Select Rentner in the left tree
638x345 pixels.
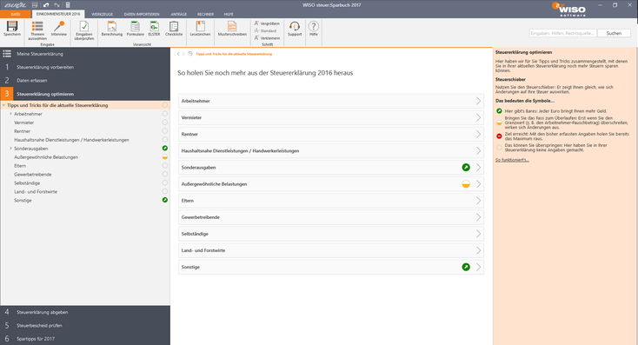tap(23, 131)
